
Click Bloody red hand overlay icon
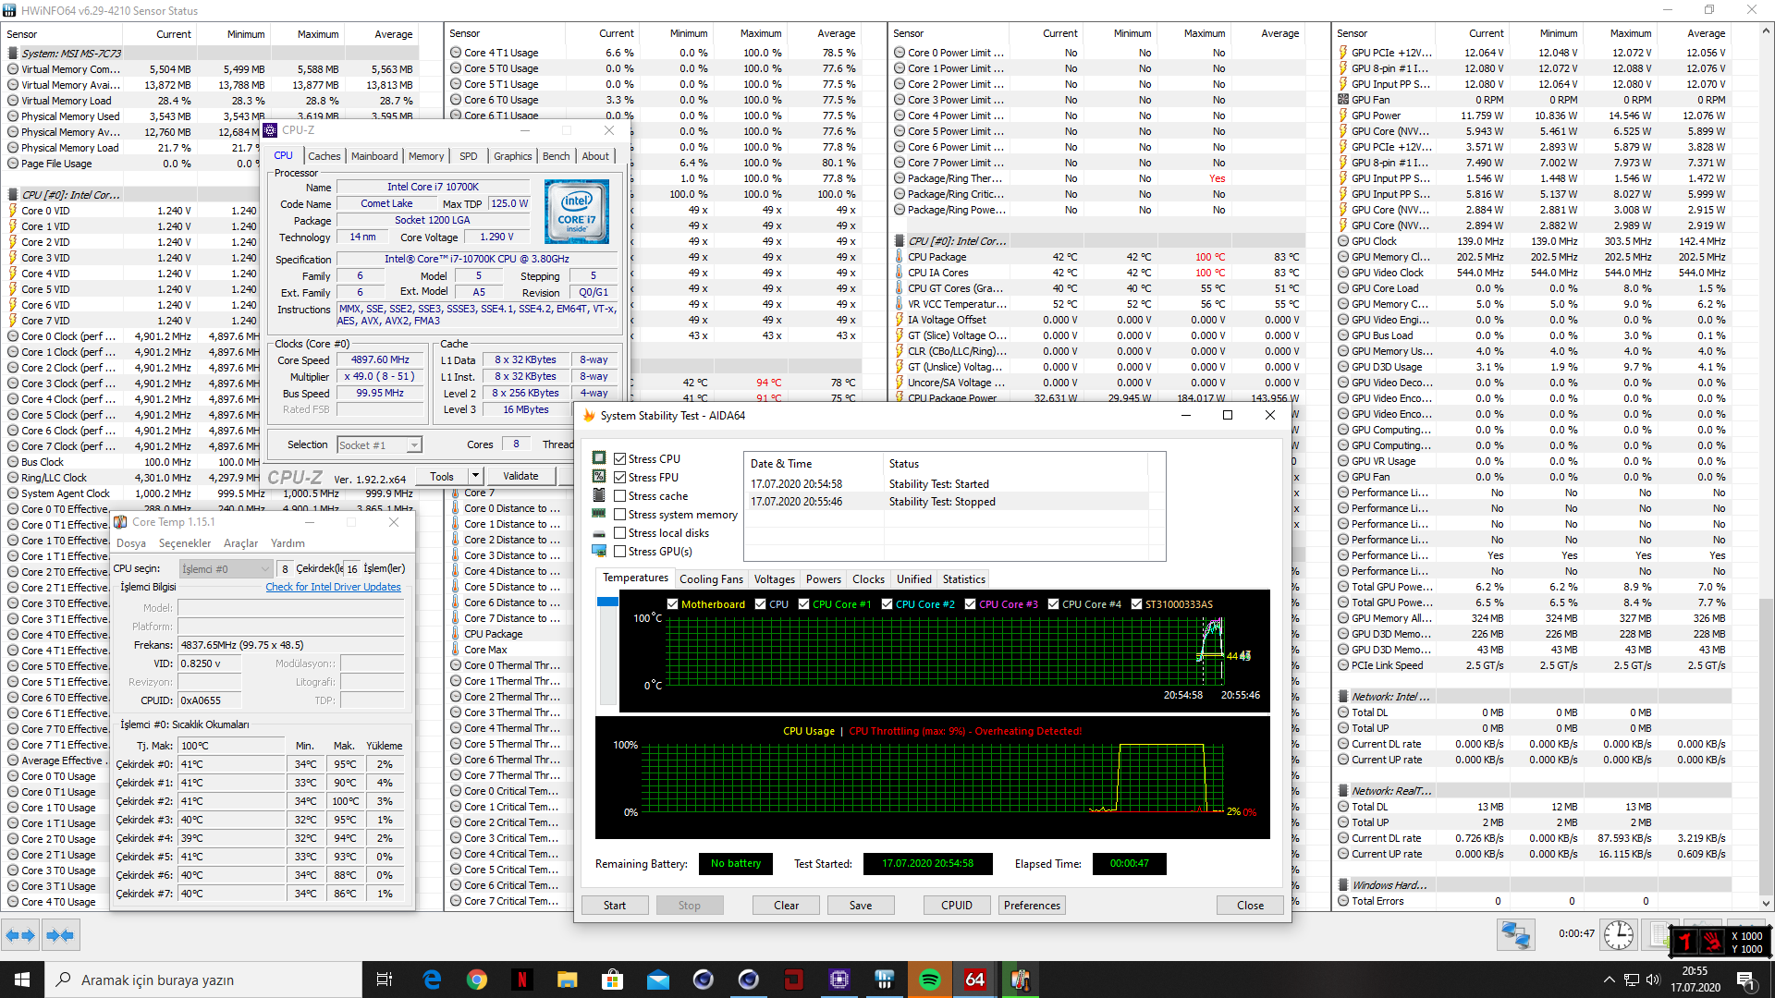1712,942
